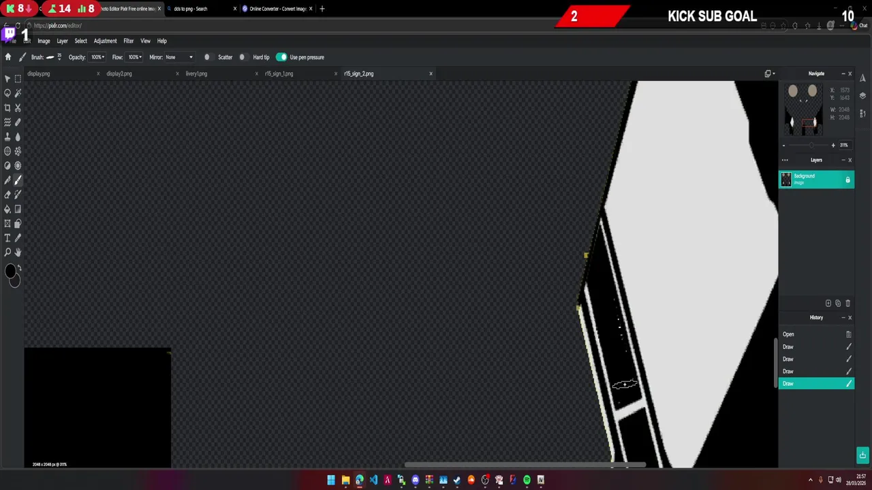
Task: Select the Eraser tool
Action: coord(7,195)
